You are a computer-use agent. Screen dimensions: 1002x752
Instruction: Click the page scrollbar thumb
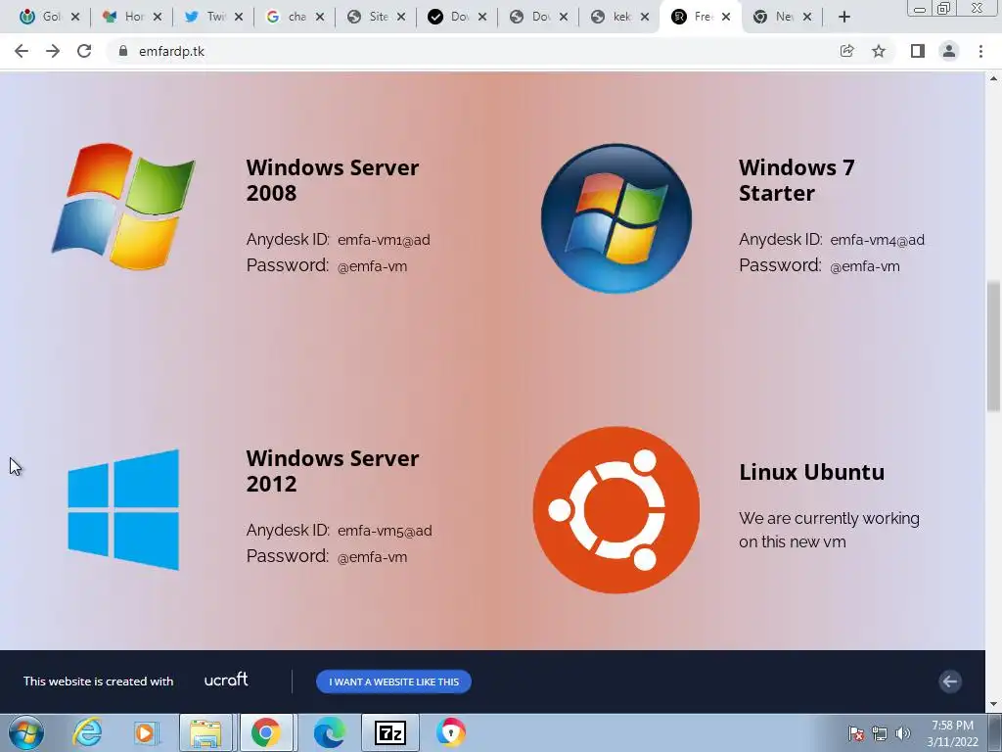(993, 346)
